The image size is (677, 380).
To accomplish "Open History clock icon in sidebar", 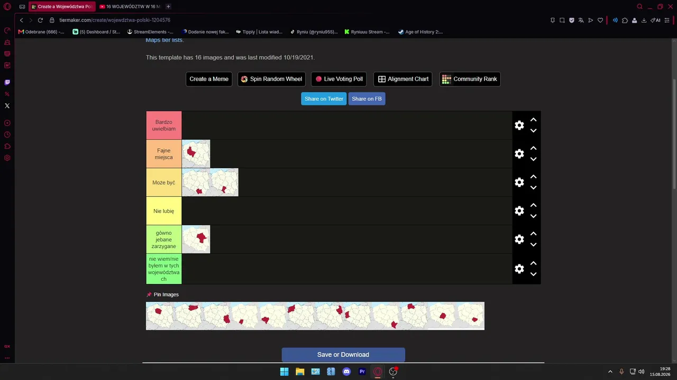I will click(7, 135).
